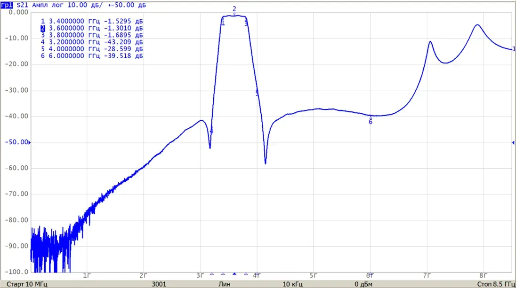This screenshot has width=516, height=288.
Task: Click the reference level arrow beside -50.00 axis label
Action: pos(30,142)
